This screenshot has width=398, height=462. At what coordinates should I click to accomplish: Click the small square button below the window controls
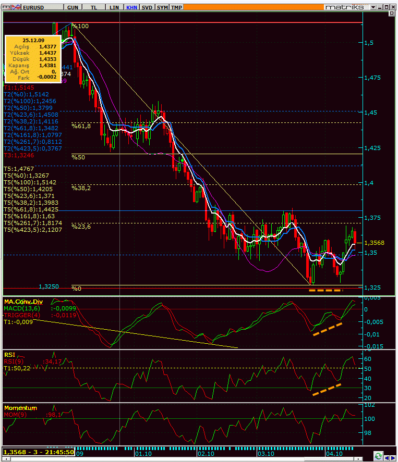392,13
